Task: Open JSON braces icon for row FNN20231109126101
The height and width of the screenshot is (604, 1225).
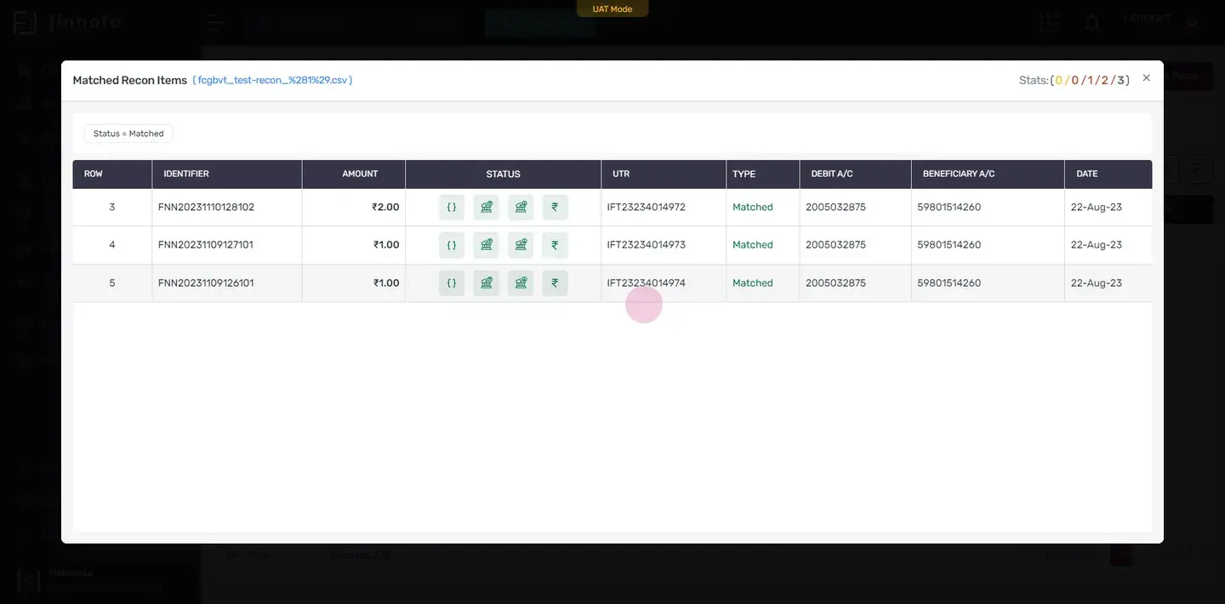Action: tap(452, 282)
